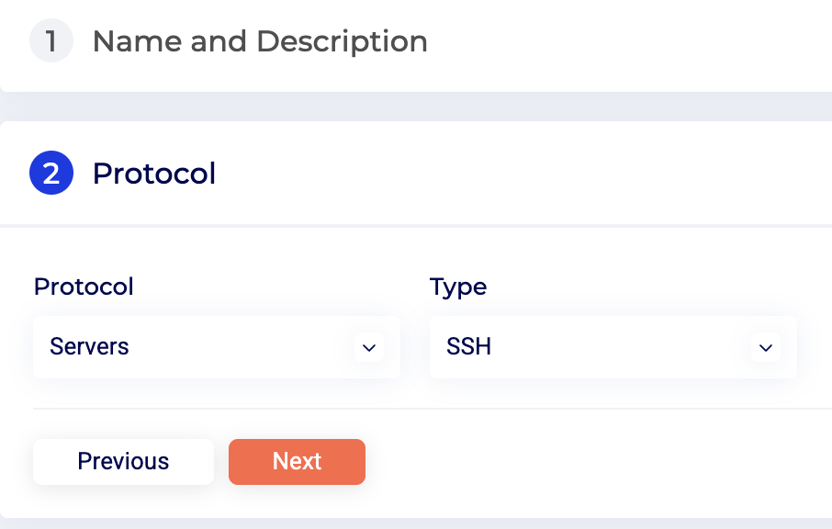
Task: Click gray gap between the step panels
Action: tap(413, 107)
